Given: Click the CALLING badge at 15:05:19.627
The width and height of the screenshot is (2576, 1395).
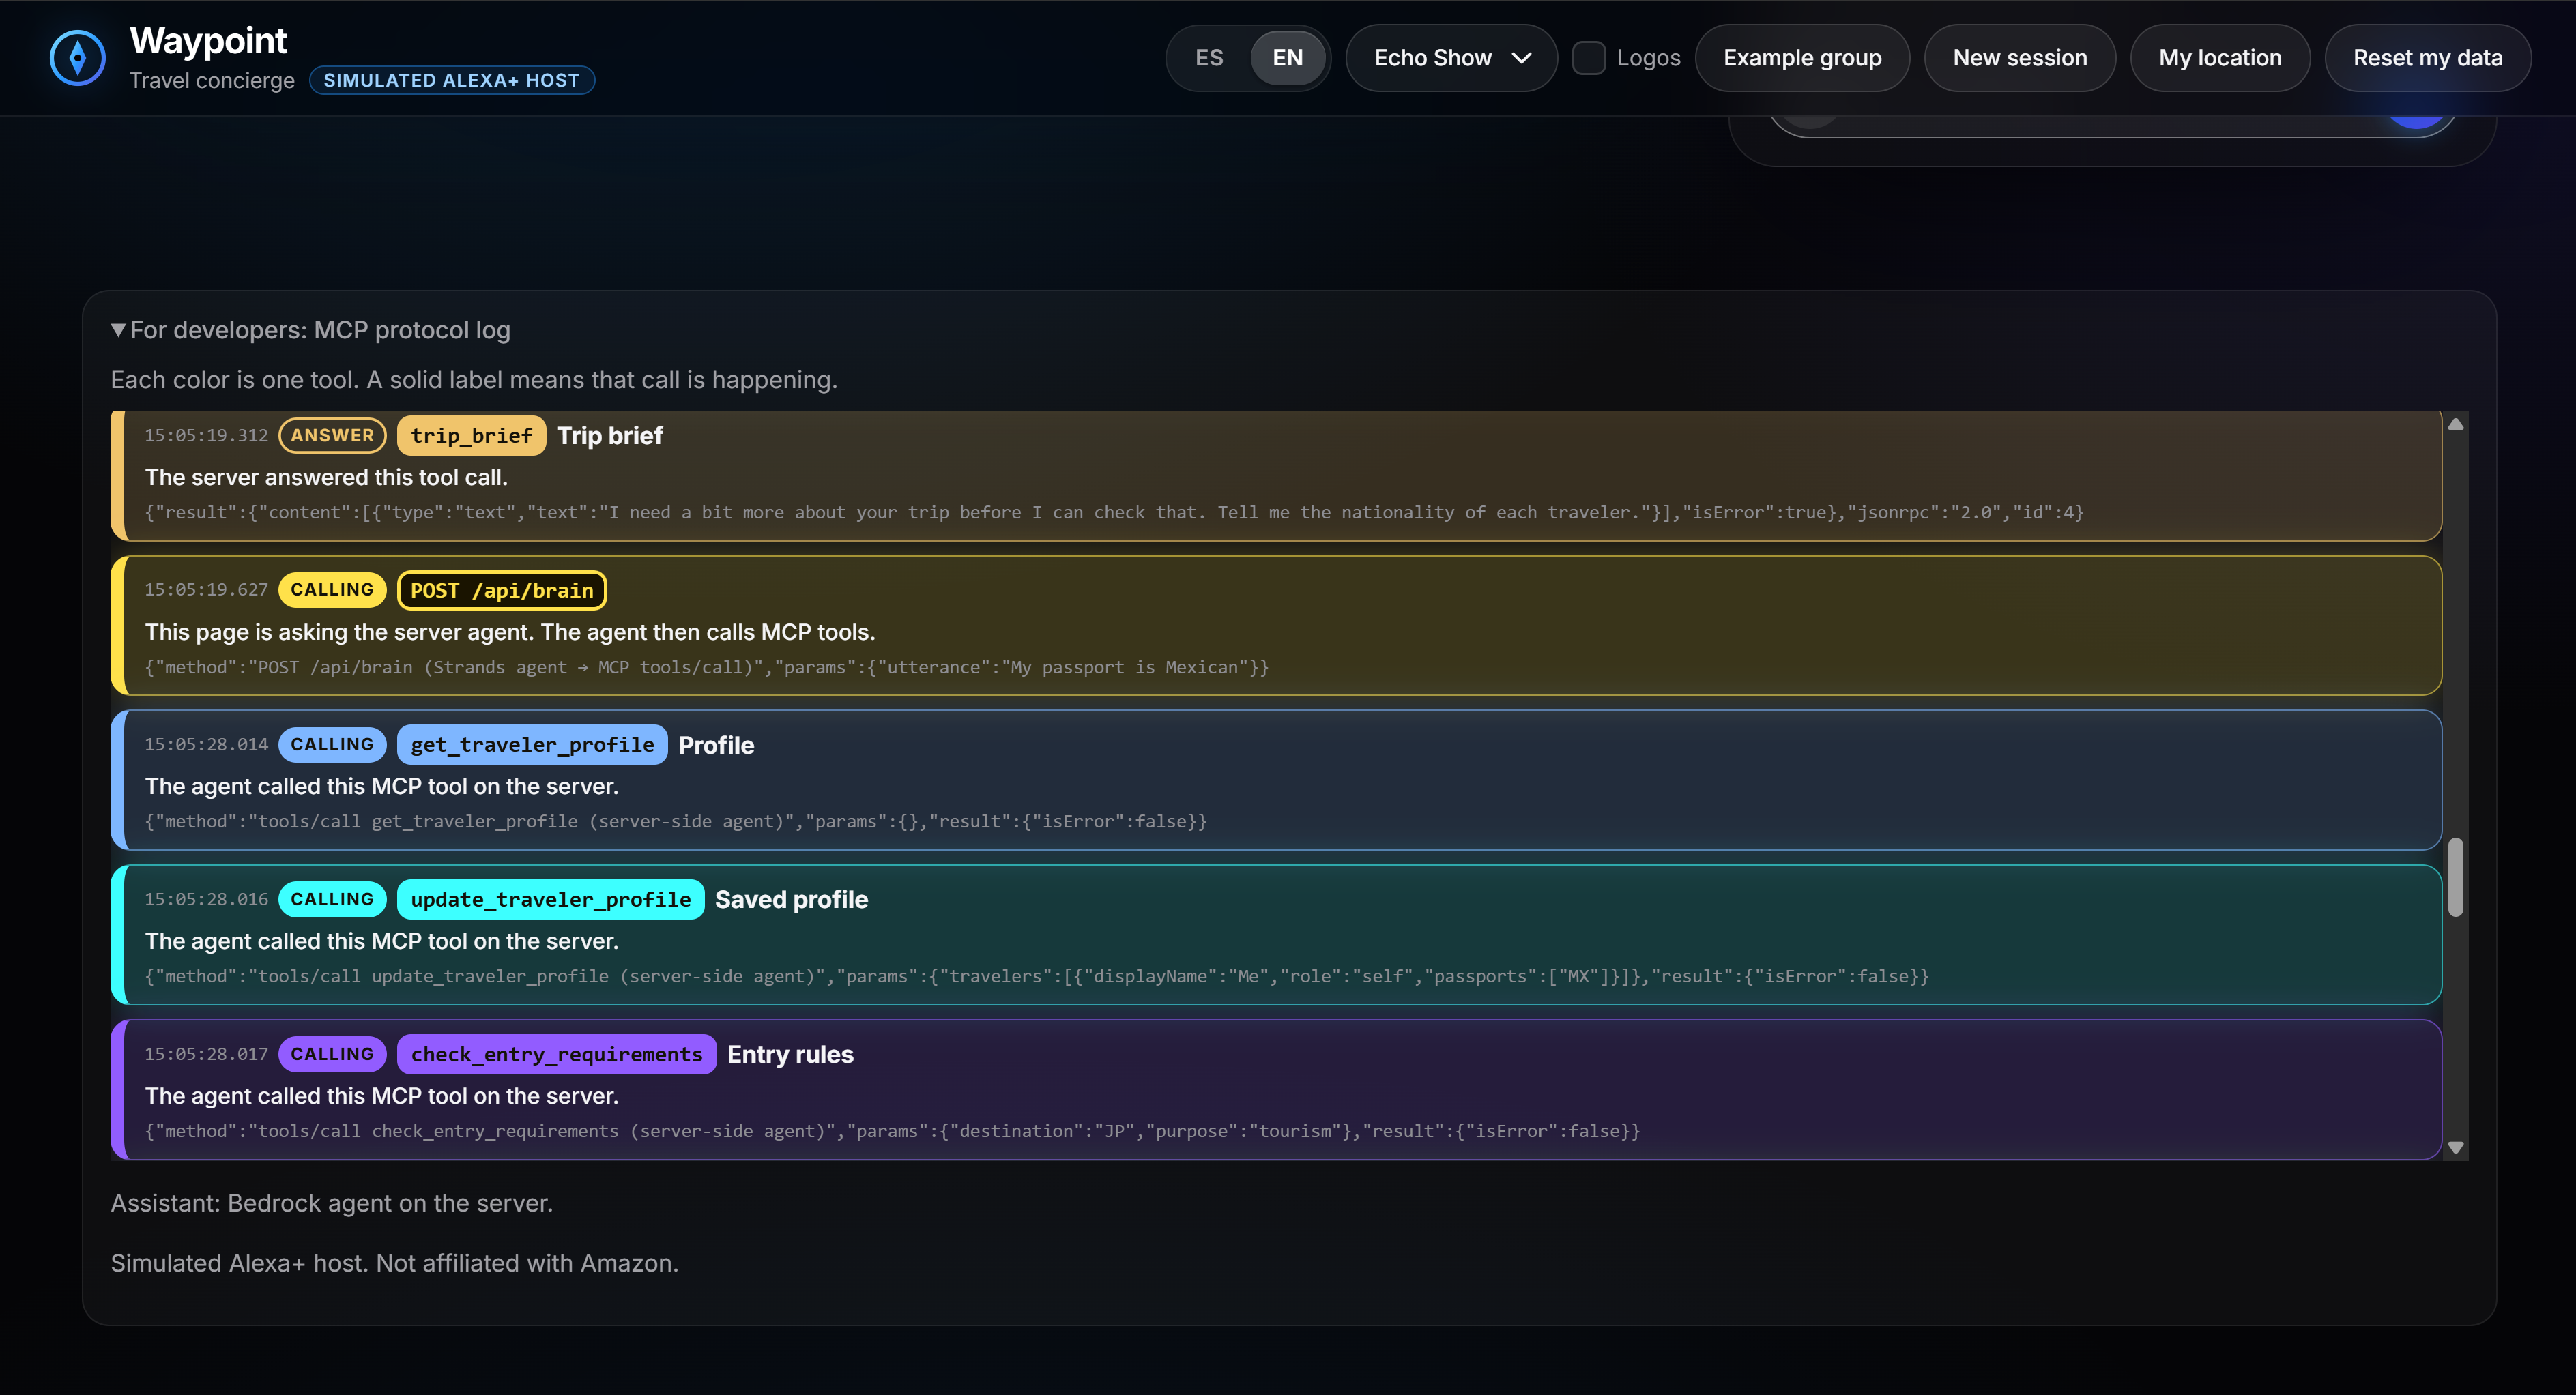Looking at the screenshot, I should point(332,590).
